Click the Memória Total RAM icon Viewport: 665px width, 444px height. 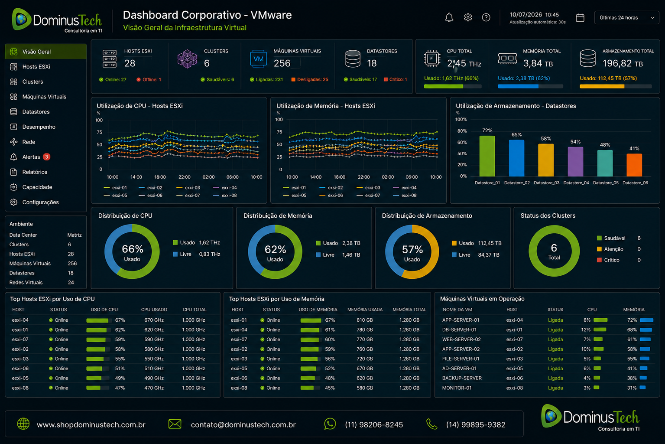coord(507,59)
